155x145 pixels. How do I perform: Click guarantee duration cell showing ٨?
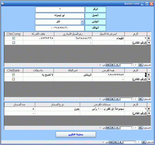20,109
